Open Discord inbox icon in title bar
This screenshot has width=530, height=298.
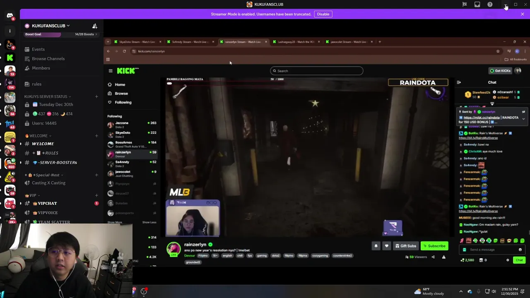point(477,5)
